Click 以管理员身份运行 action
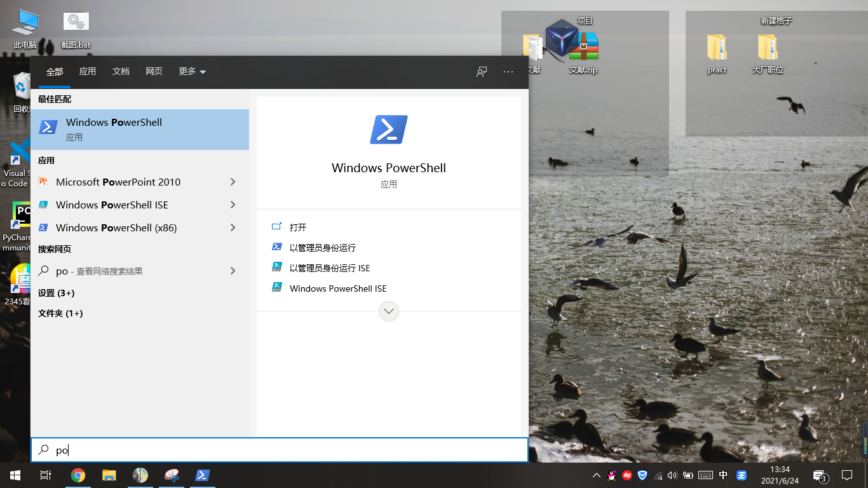This screenshot has height=488, width=868. click(323, 247)
